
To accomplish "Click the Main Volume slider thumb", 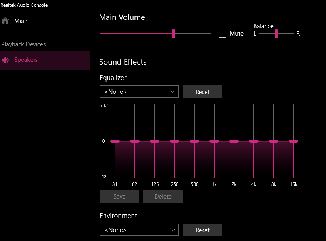I will [x=173, y=34].
